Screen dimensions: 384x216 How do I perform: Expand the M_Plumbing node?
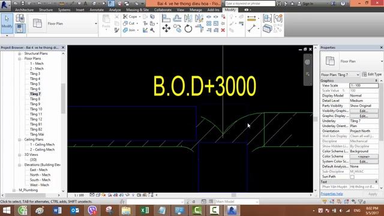[x=14, y=190]
